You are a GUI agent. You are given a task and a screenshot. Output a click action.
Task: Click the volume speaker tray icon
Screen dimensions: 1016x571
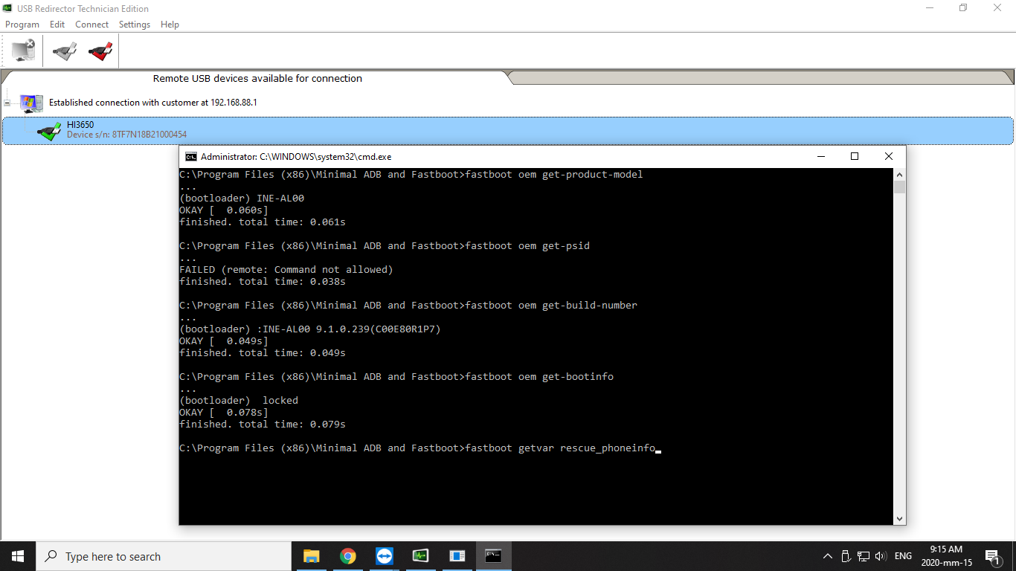pyautogui.click(x=881, y=556)
